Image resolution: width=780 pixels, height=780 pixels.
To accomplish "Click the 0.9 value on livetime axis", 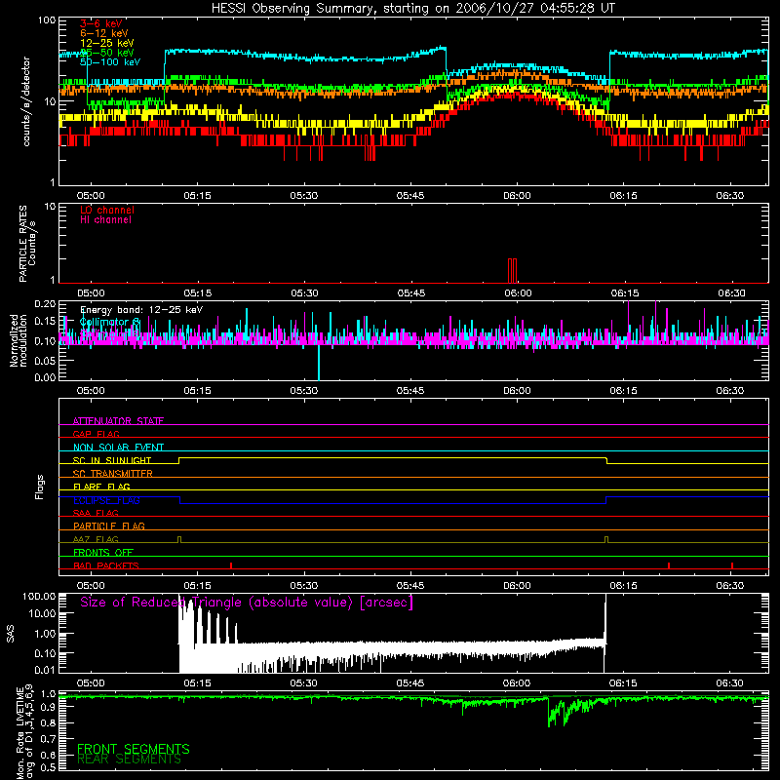I will 49,708.
